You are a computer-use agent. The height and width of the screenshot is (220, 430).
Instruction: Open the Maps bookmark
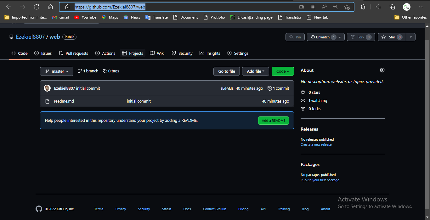pyautogui.click(x=110, y=17)
